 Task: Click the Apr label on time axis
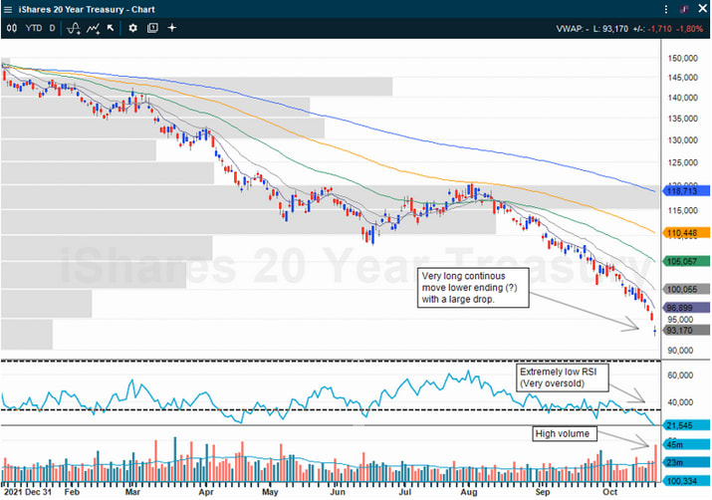pyautogui.click(x=206, y=492)
